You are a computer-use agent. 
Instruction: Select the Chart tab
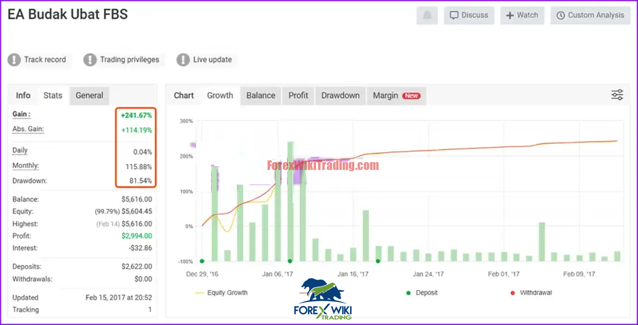(x=184, y=96)
